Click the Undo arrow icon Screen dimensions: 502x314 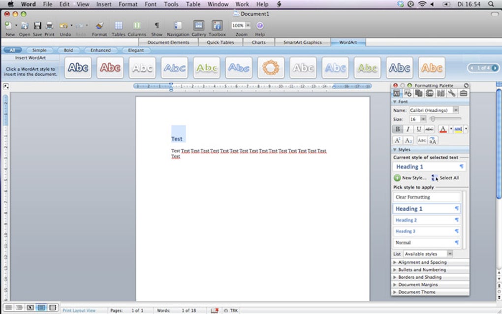point(63,26)
